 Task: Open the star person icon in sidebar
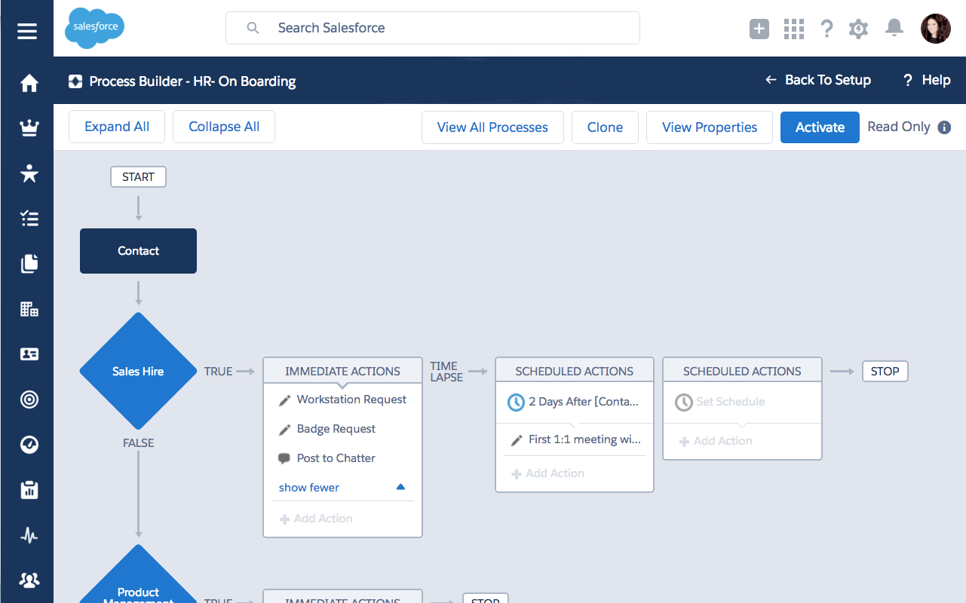[29, 173]
